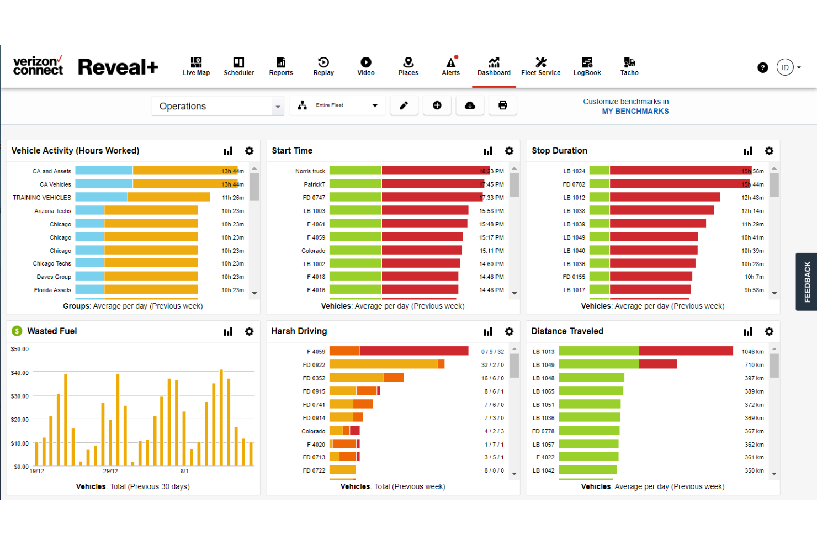Select the Scheduler icon
The height and width of the screenshot is (545, 817).
click(238, 66)
